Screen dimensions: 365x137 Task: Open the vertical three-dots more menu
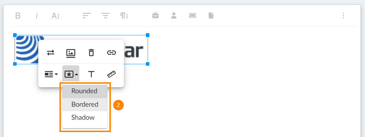343,16
